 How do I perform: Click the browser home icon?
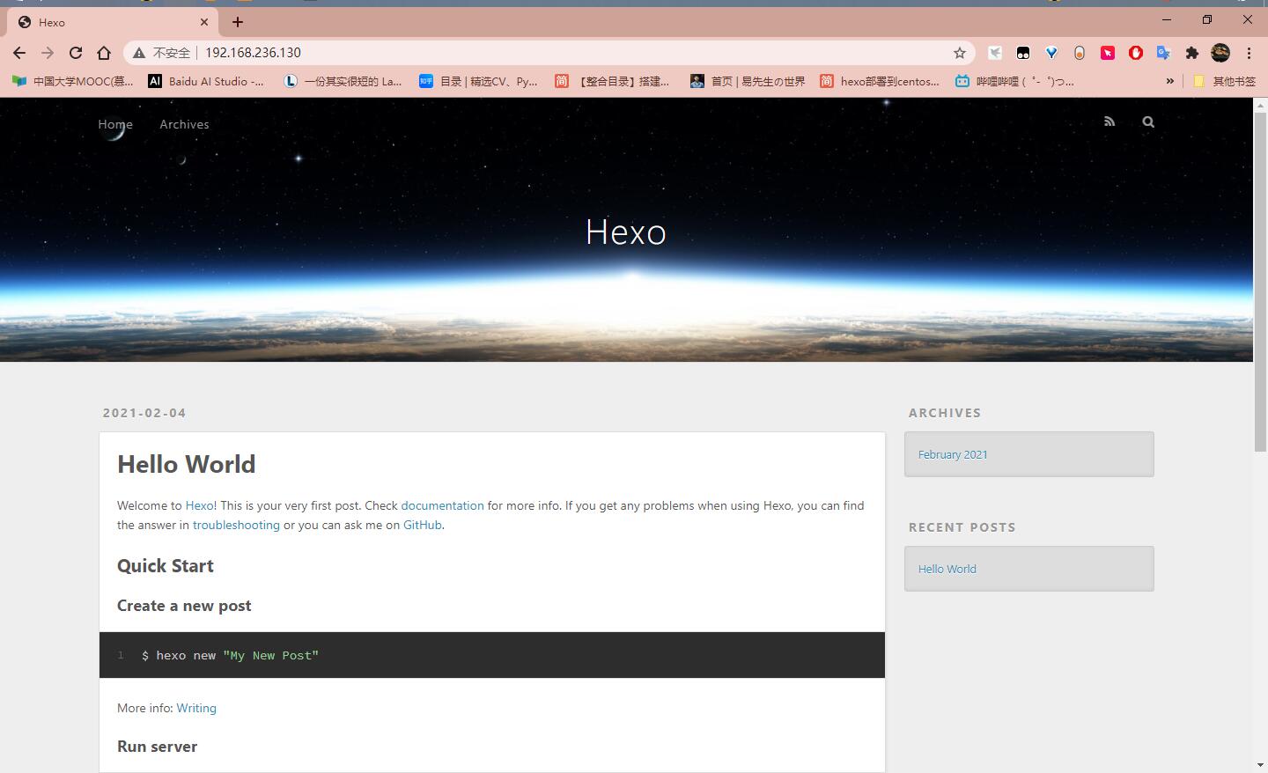(x=104, y=53)
